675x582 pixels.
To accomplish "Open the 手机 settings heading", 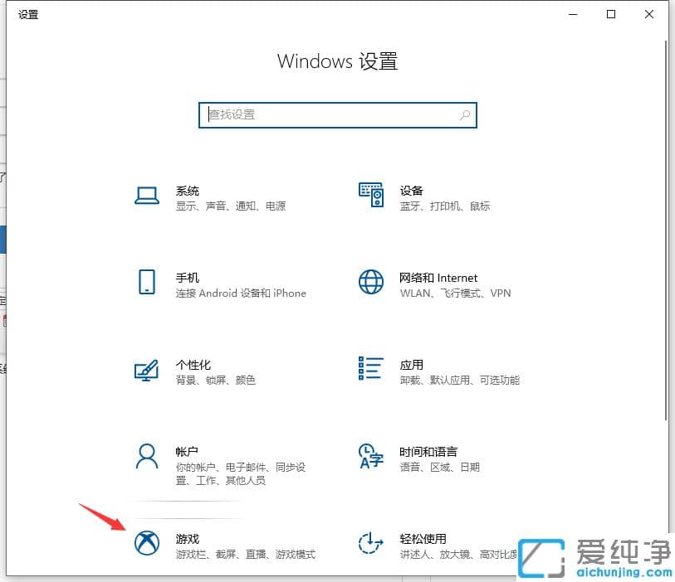I will [x=188, y=278].
